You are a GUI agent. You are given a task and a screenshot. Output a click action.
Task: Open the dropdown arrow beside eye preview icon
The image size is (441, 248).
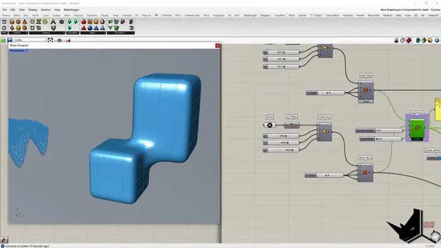(x=64, y=40)
